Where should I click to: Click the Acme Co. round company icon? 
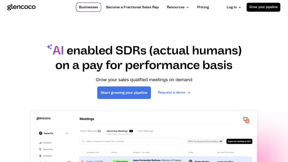(x=41, y=133)
